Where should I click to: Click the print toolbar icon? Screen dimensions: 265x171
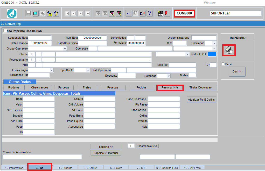(x=42, y=13)
